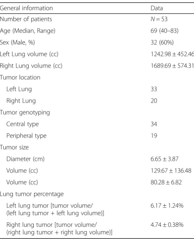Select the Number of patients row label
Viewport: 194px width, 239px height.
pos(26,19)
